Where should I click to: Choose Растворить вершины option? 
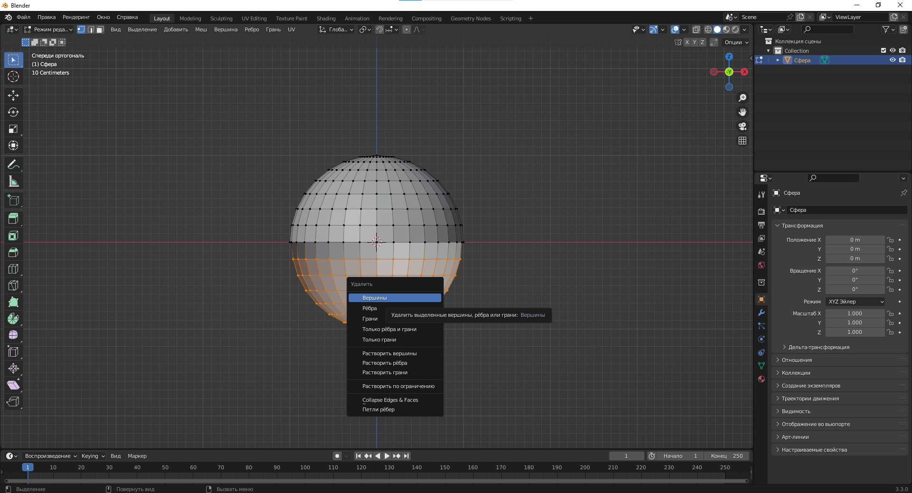[395, 353]
